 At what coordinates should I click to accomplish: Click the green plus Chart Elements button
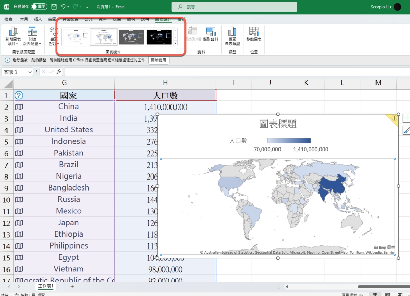[406, 118]
